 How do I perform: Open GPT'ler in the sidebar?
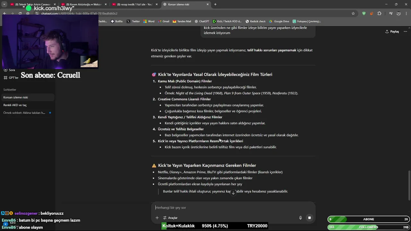tap(11, 78)
